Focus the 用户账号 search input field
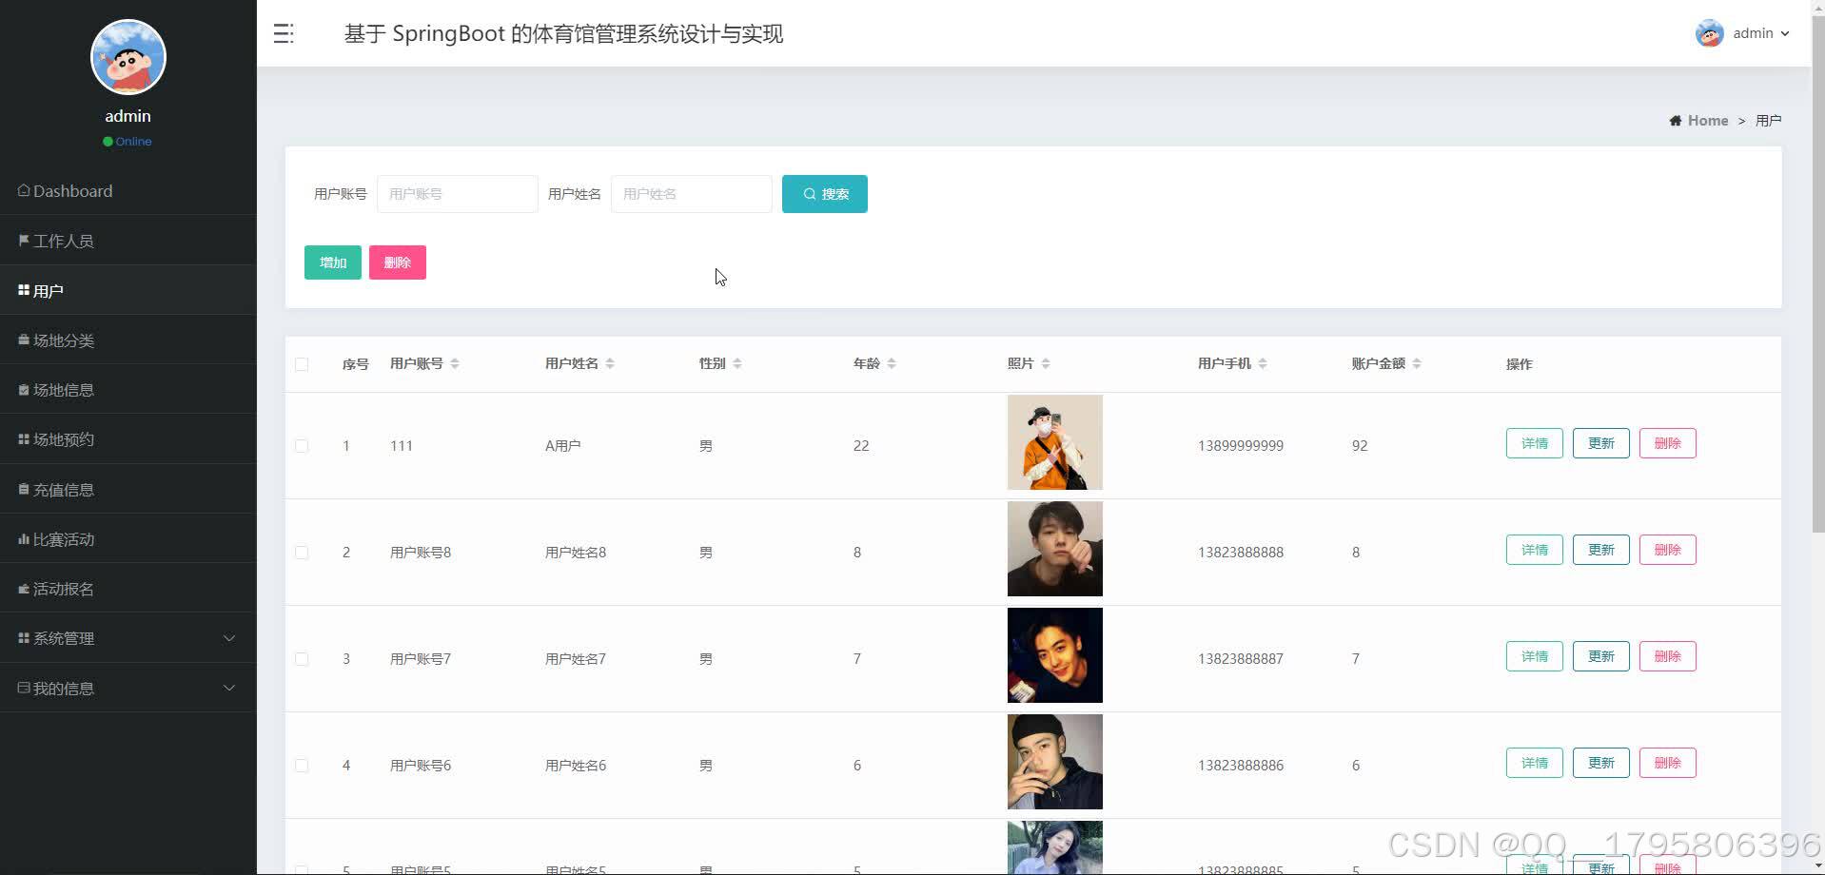The image size is (1825, 875). (458, 194)
